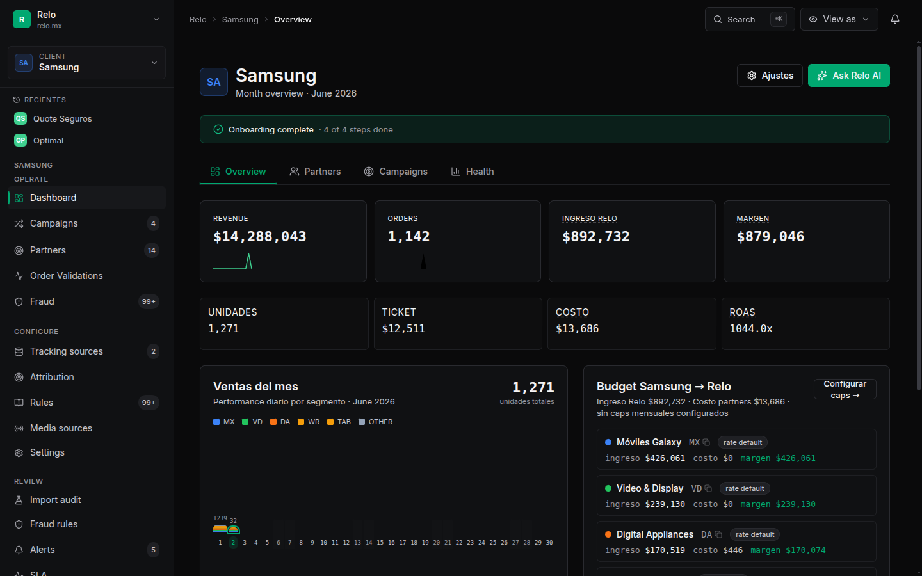Copy the DA code for Digital Appliances
Viewport: 922px width, 576px height.
tap(718, 534)
